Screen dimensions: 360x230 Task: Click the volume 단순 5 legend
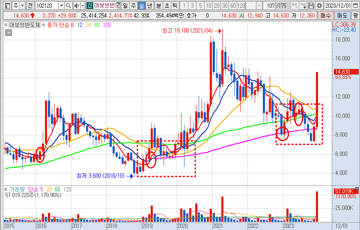tap(36, 189)
